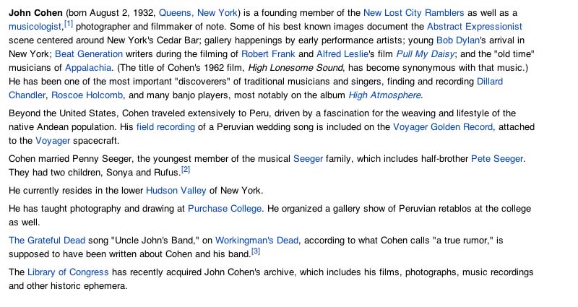Screen dimensions: 578x307
Task: Open the Roscoe Holcomb link
Action: (x=87, y=95)
